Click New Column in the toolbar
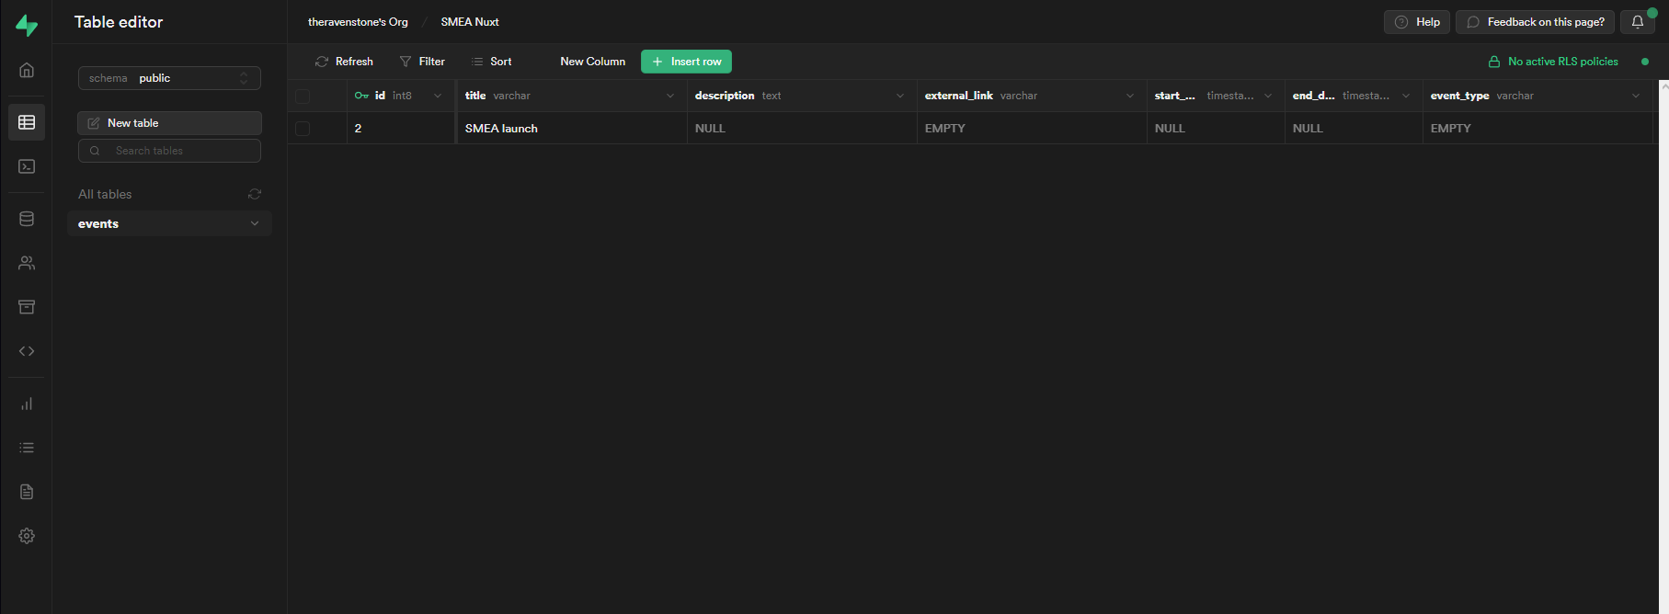 592,62
